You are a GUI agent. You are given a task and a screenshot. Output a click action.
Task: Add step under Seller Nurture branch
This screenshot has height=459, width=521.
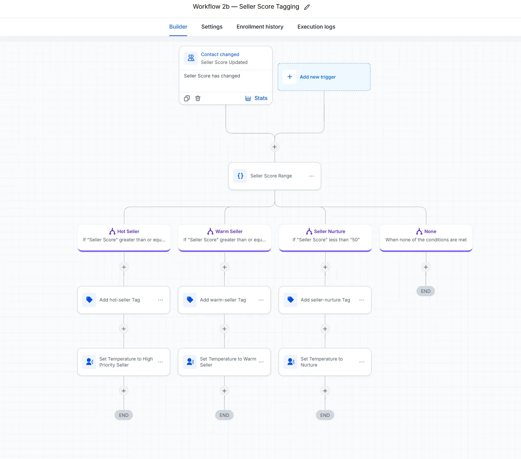325,267
